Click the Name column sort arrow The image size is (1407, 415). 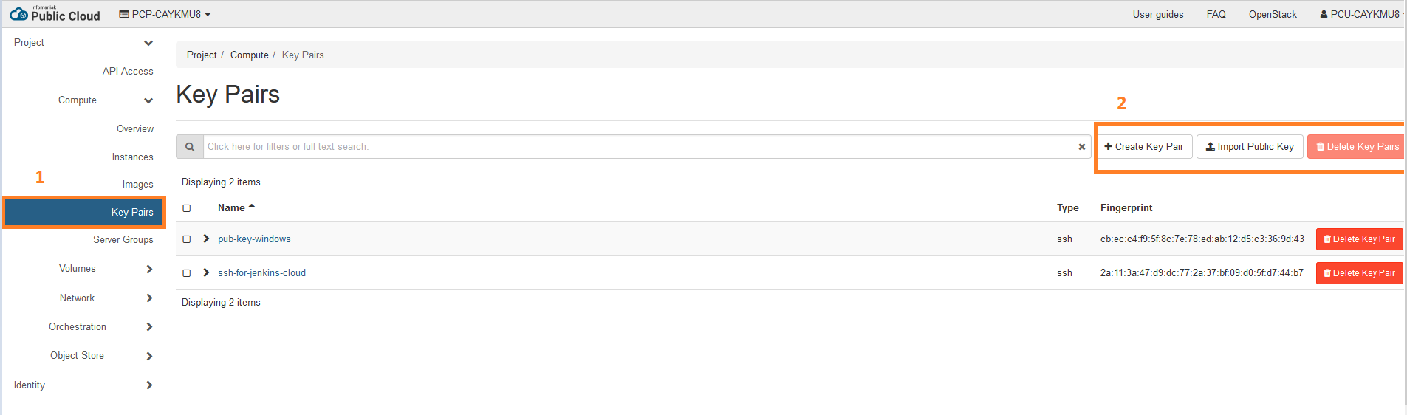tap(252, 207)
